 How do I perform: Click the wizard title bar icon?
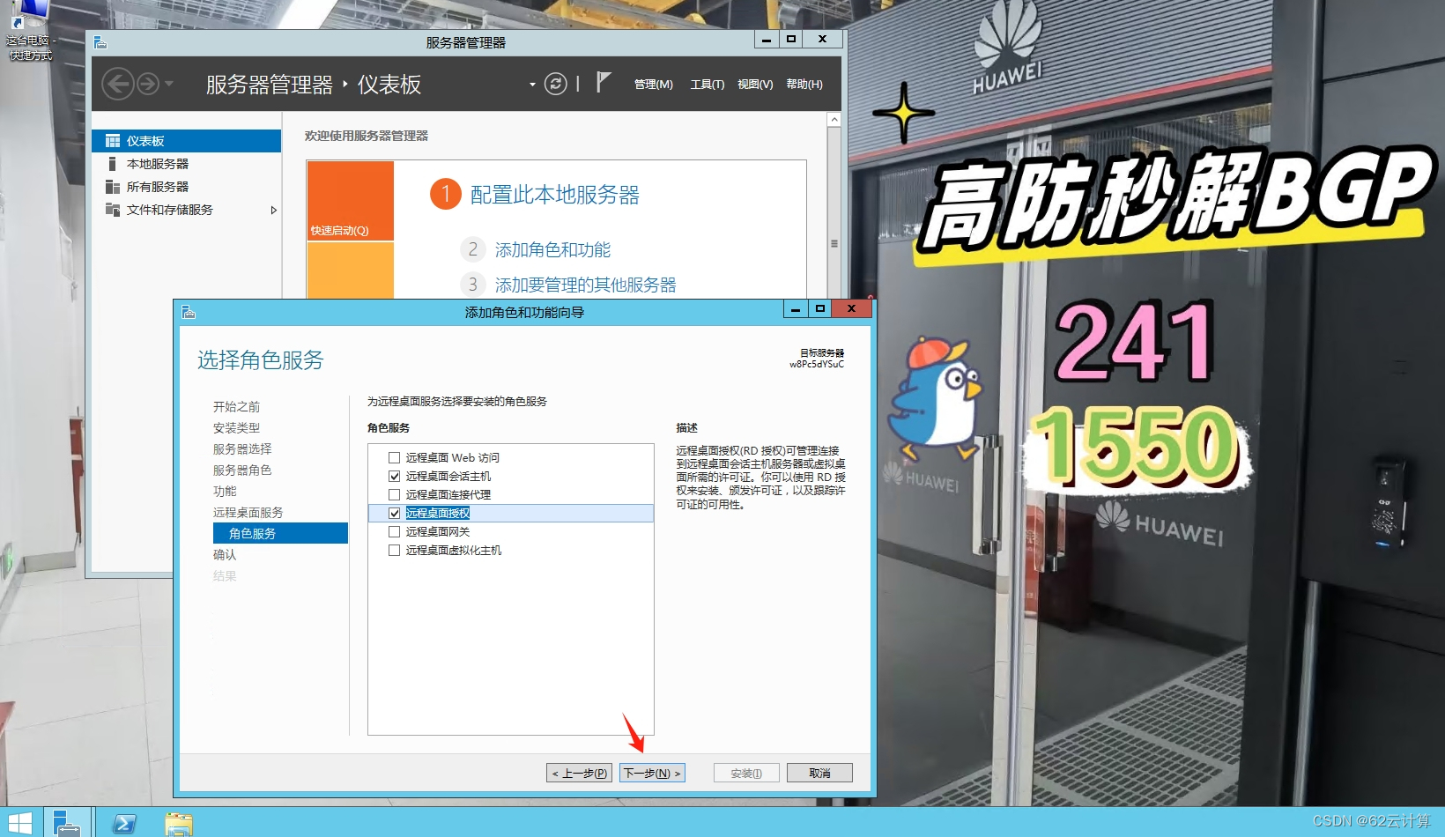pos(188,312)
